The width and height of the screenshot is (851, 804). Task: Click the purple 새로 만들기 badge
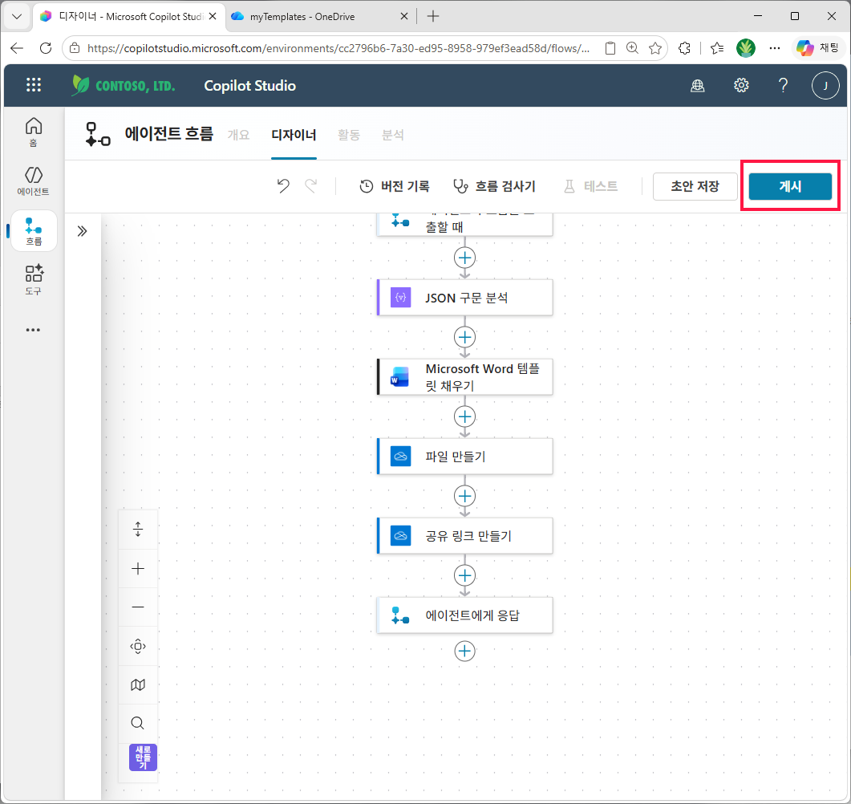pos(143,757)
